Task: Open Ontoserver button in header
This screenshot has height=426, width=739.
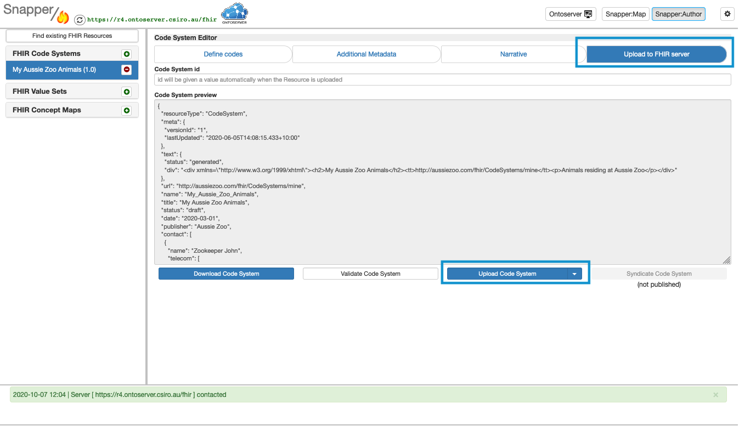Action: [x=571, y=14]
